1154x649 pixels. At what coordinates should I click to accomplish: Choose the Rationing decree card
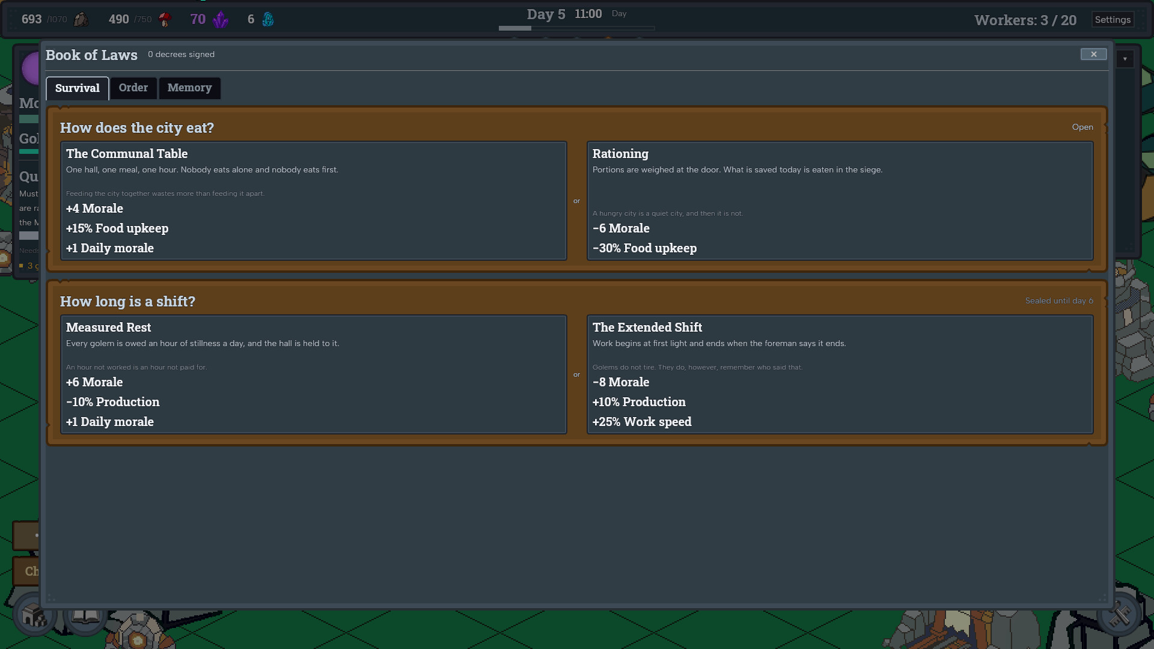pos(840,201)
